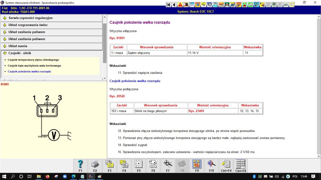Click the green printer icon in the top toolbar
321x180 pixels.
tap(251, 5)
